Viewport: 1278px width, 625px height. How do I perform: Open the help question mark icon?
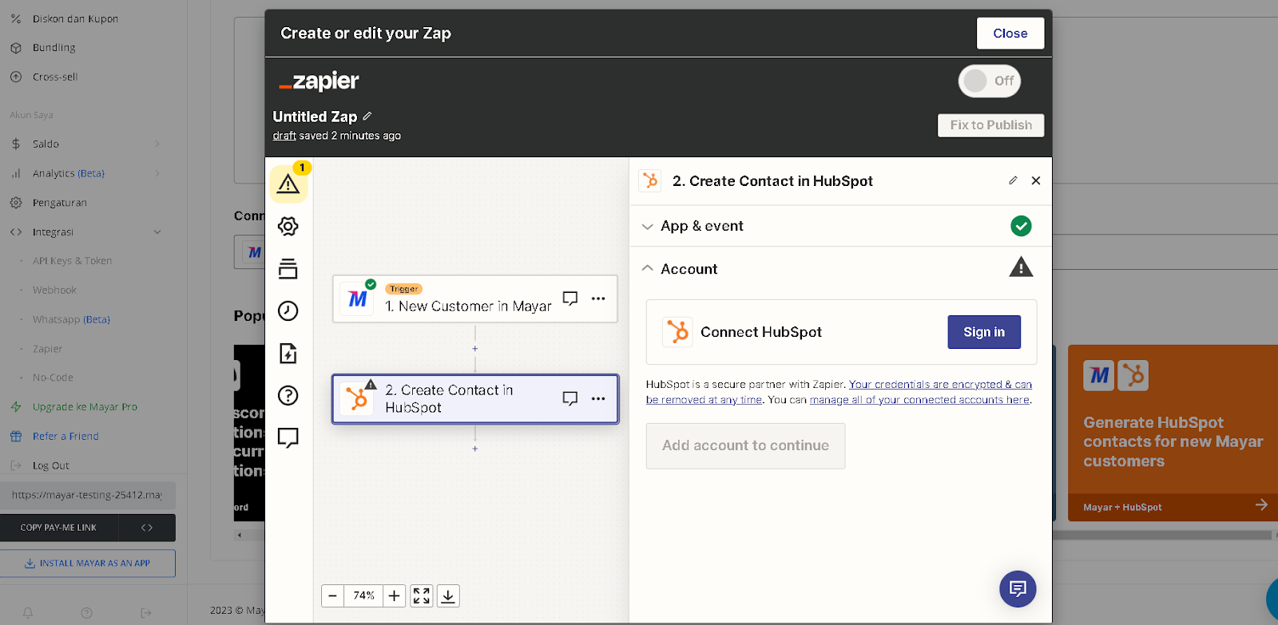pos(288,396)
